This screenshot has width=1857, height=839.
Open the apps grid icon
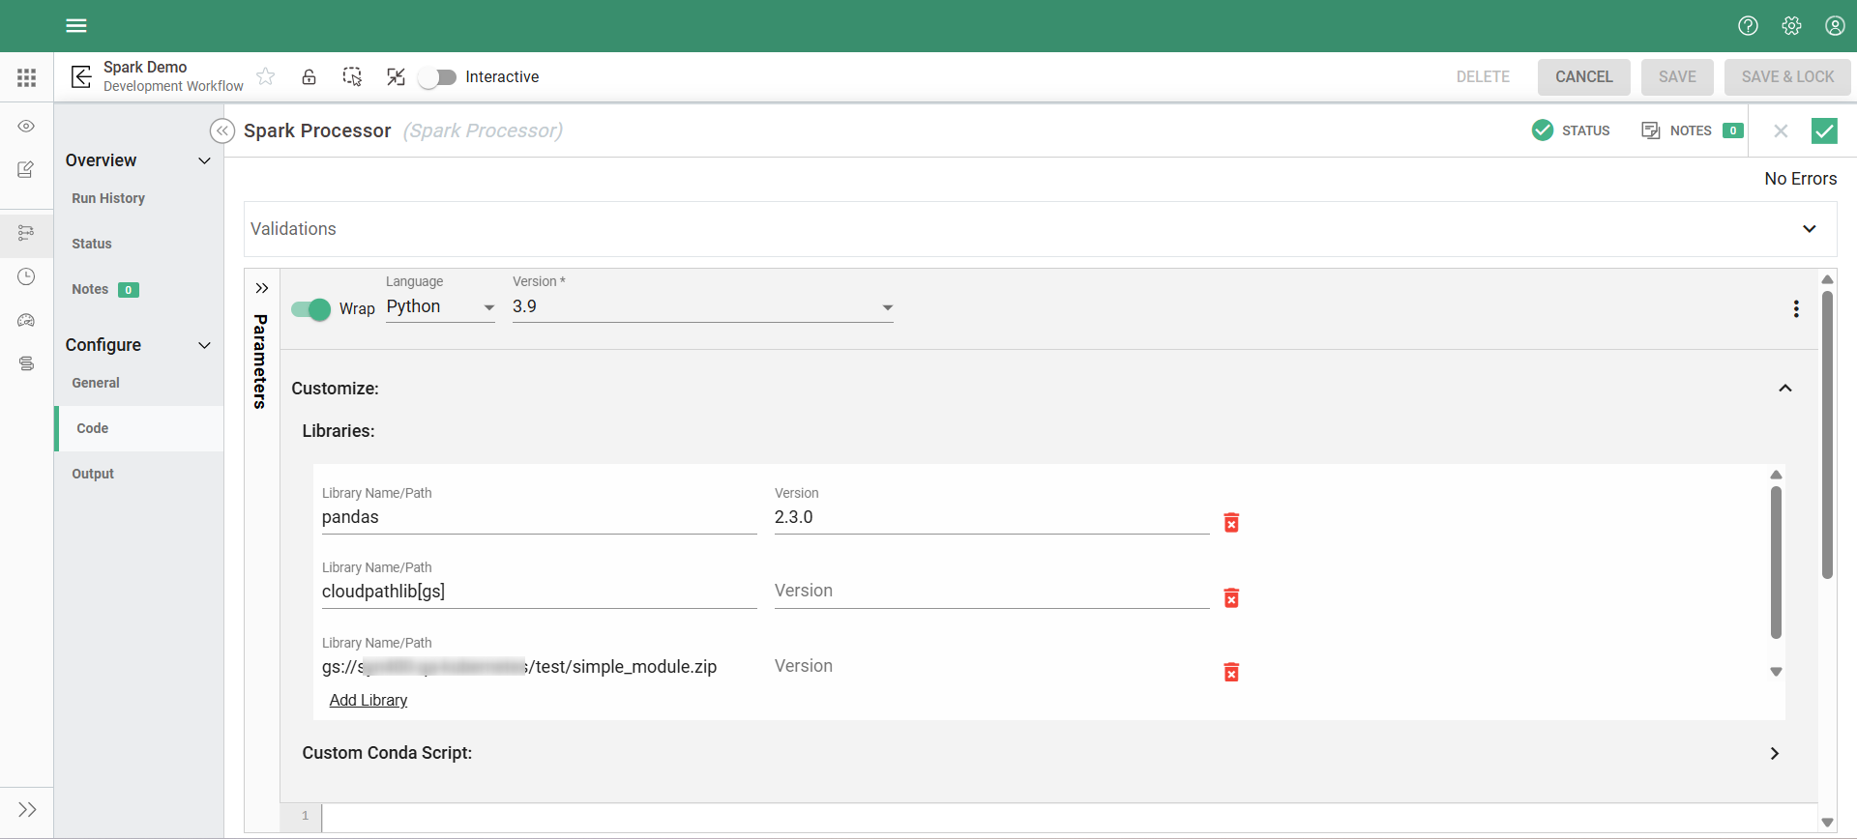27,77
